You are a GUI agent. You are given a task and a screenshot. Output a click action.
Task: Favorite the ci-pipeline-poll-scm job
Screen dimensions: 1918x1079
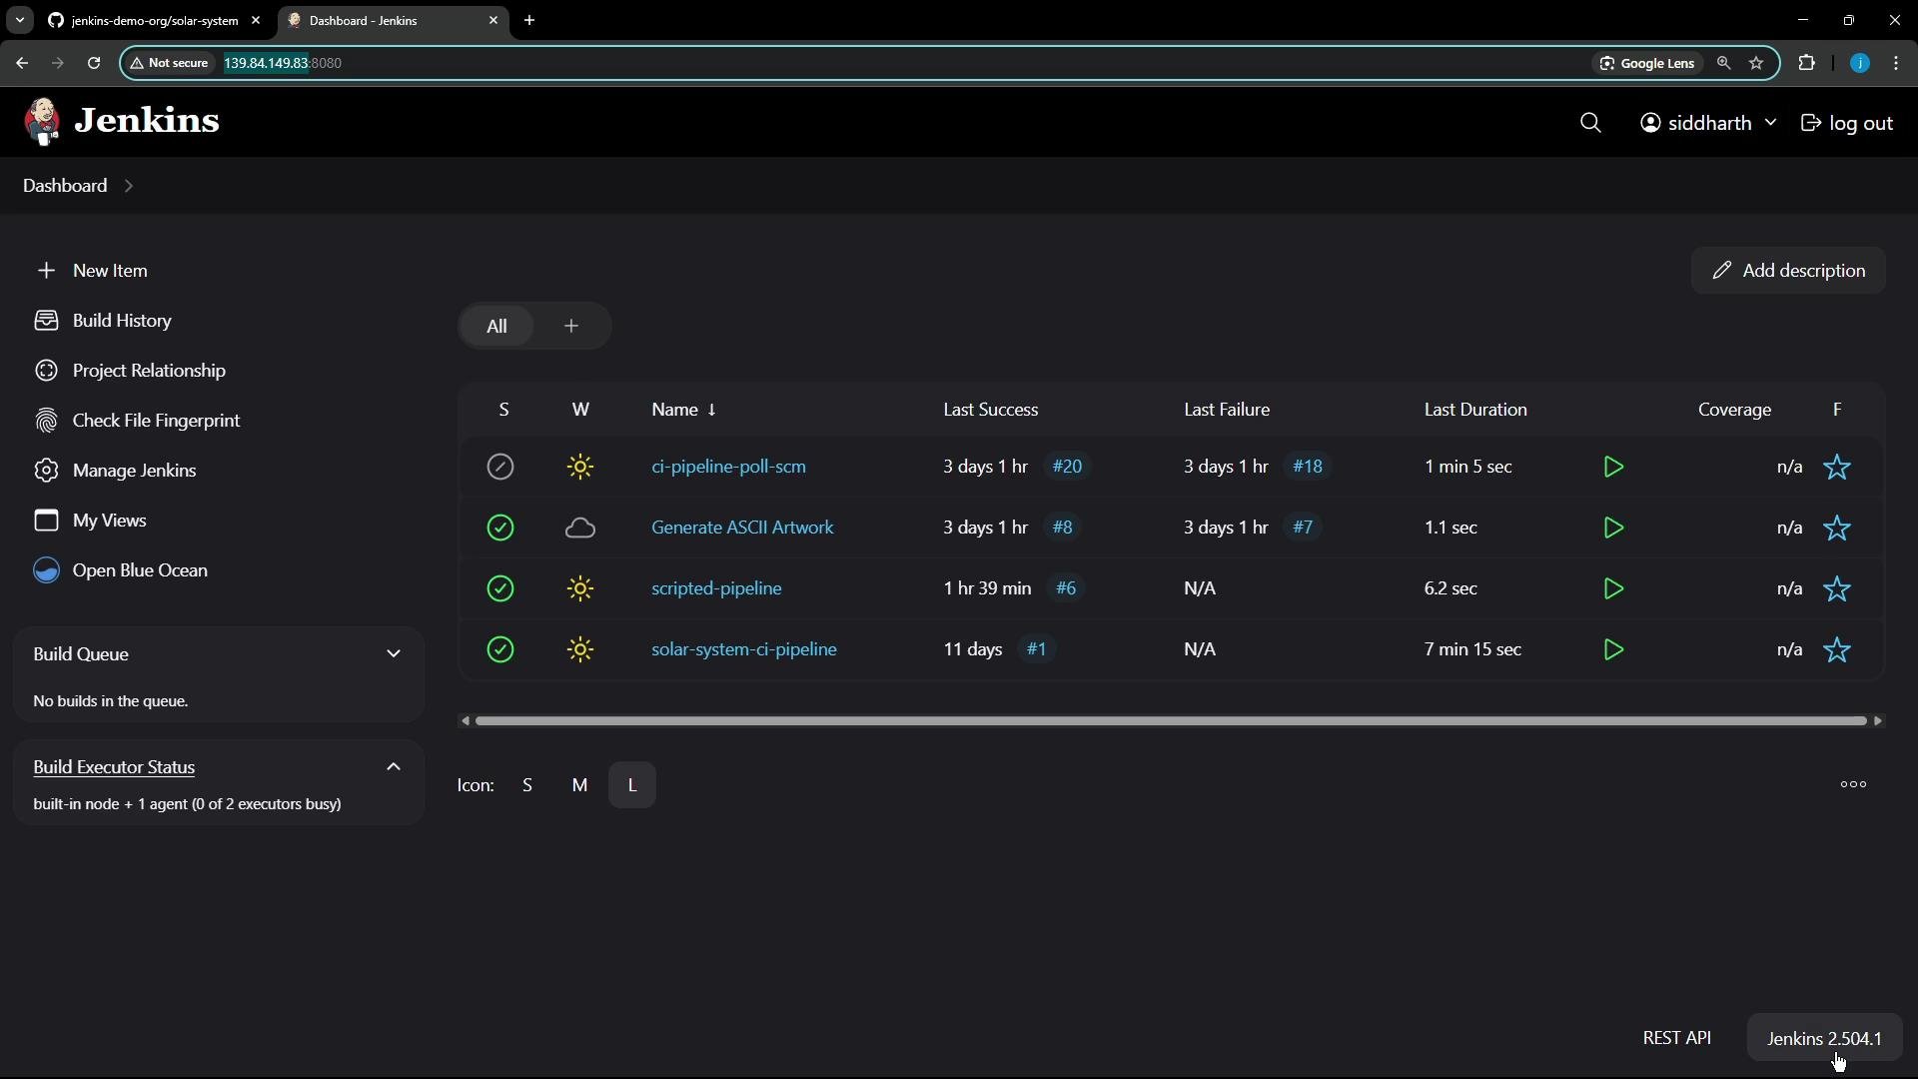[x=1837, y=468]
